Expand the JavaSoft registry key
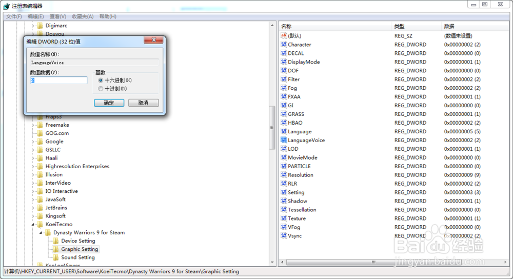This screenshot has width=513, height=279. click(x=33, y=200)
